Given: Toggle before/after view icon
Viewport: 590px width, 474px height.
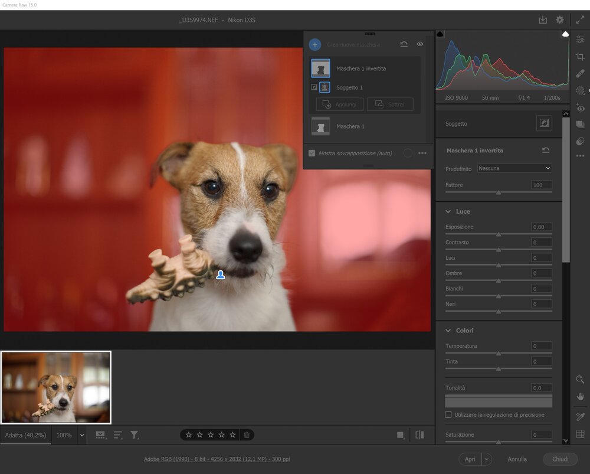Looking at the screenshot, I should (x=419, y=435).
